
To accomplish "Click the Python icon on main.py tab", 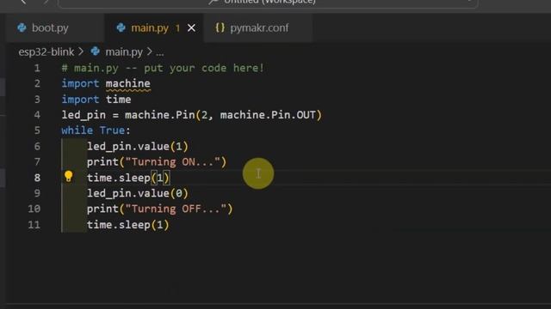I will [121, 27].
